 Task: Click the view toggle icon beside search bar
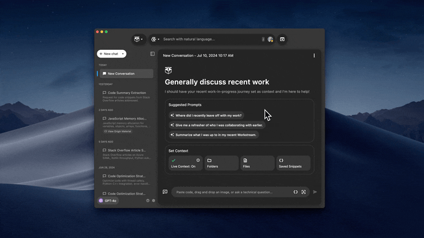coord(282,40)
